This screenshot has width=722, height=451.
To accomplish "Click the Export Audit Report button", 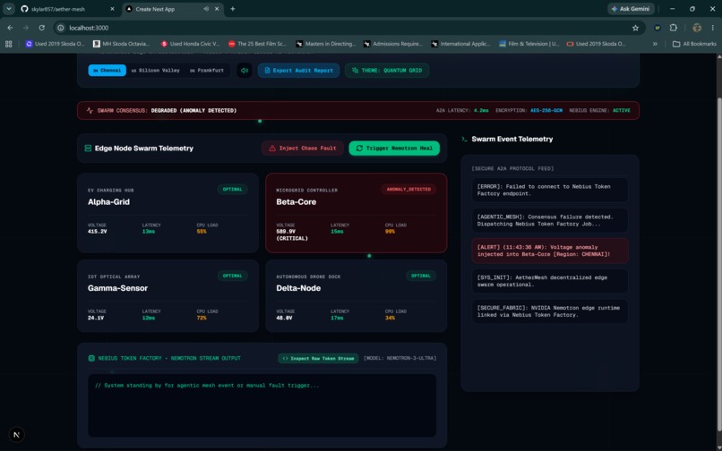I will [x=298, y=71].
